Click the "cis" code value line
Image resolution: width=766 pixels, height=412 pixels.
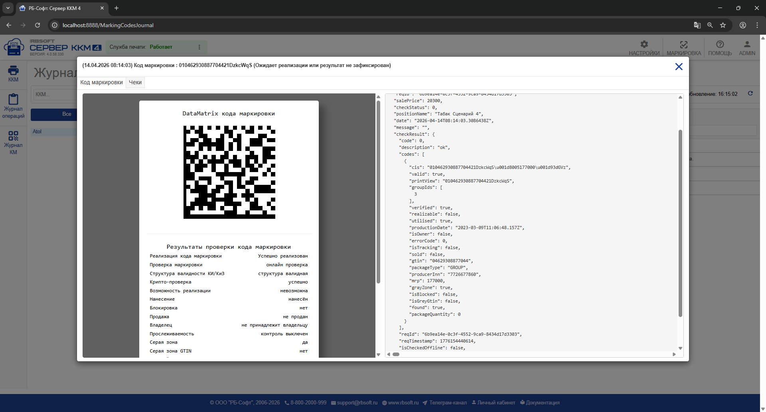click(x=490, y=168)
